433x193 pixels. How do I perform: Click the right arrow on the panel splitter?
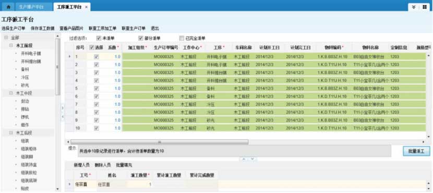(63, 107)
